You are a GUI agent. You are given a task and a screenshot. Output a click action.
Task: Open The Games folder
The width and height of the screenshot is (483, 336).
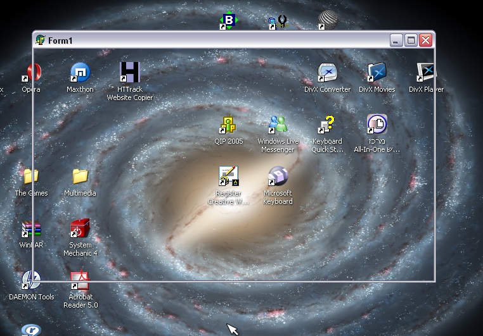pos(31,177)
